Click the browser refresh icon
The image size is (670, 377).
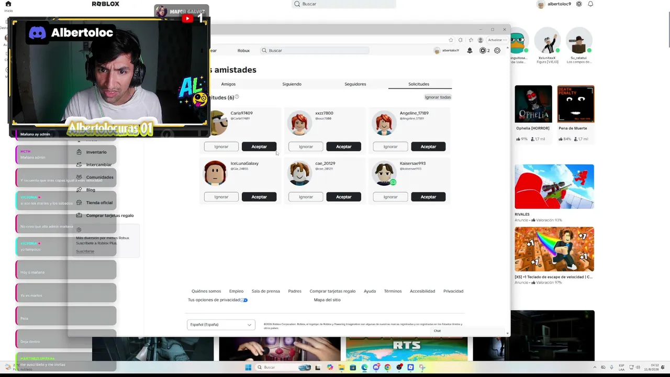pos(461,40)
